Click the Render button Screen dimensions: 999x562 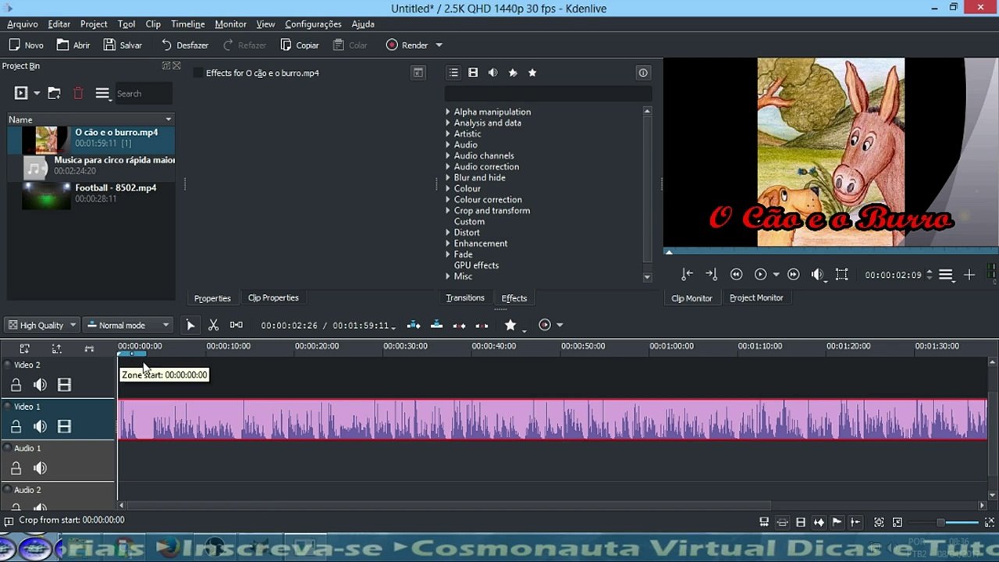click(x=407, y=45)
